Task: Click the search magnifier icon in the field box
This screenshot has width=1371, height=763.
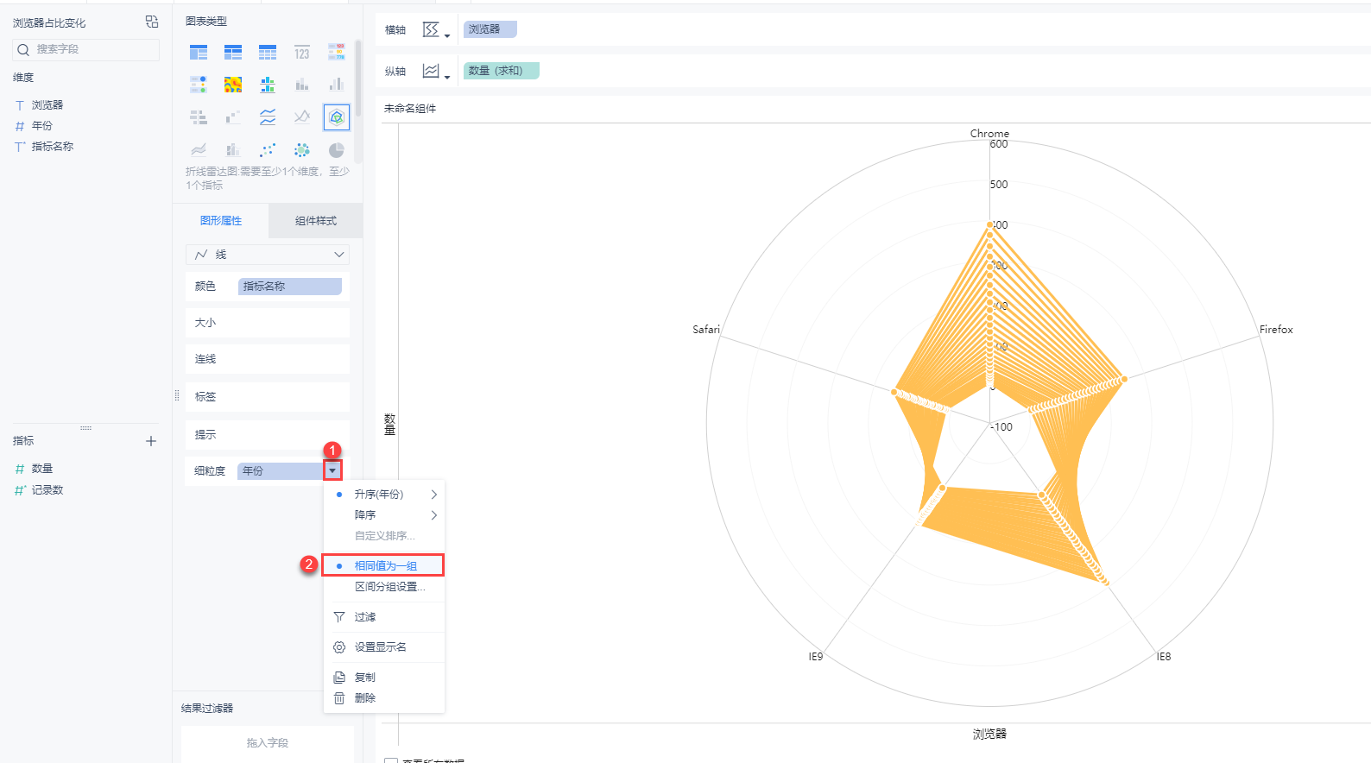Action: click(23, 50)
